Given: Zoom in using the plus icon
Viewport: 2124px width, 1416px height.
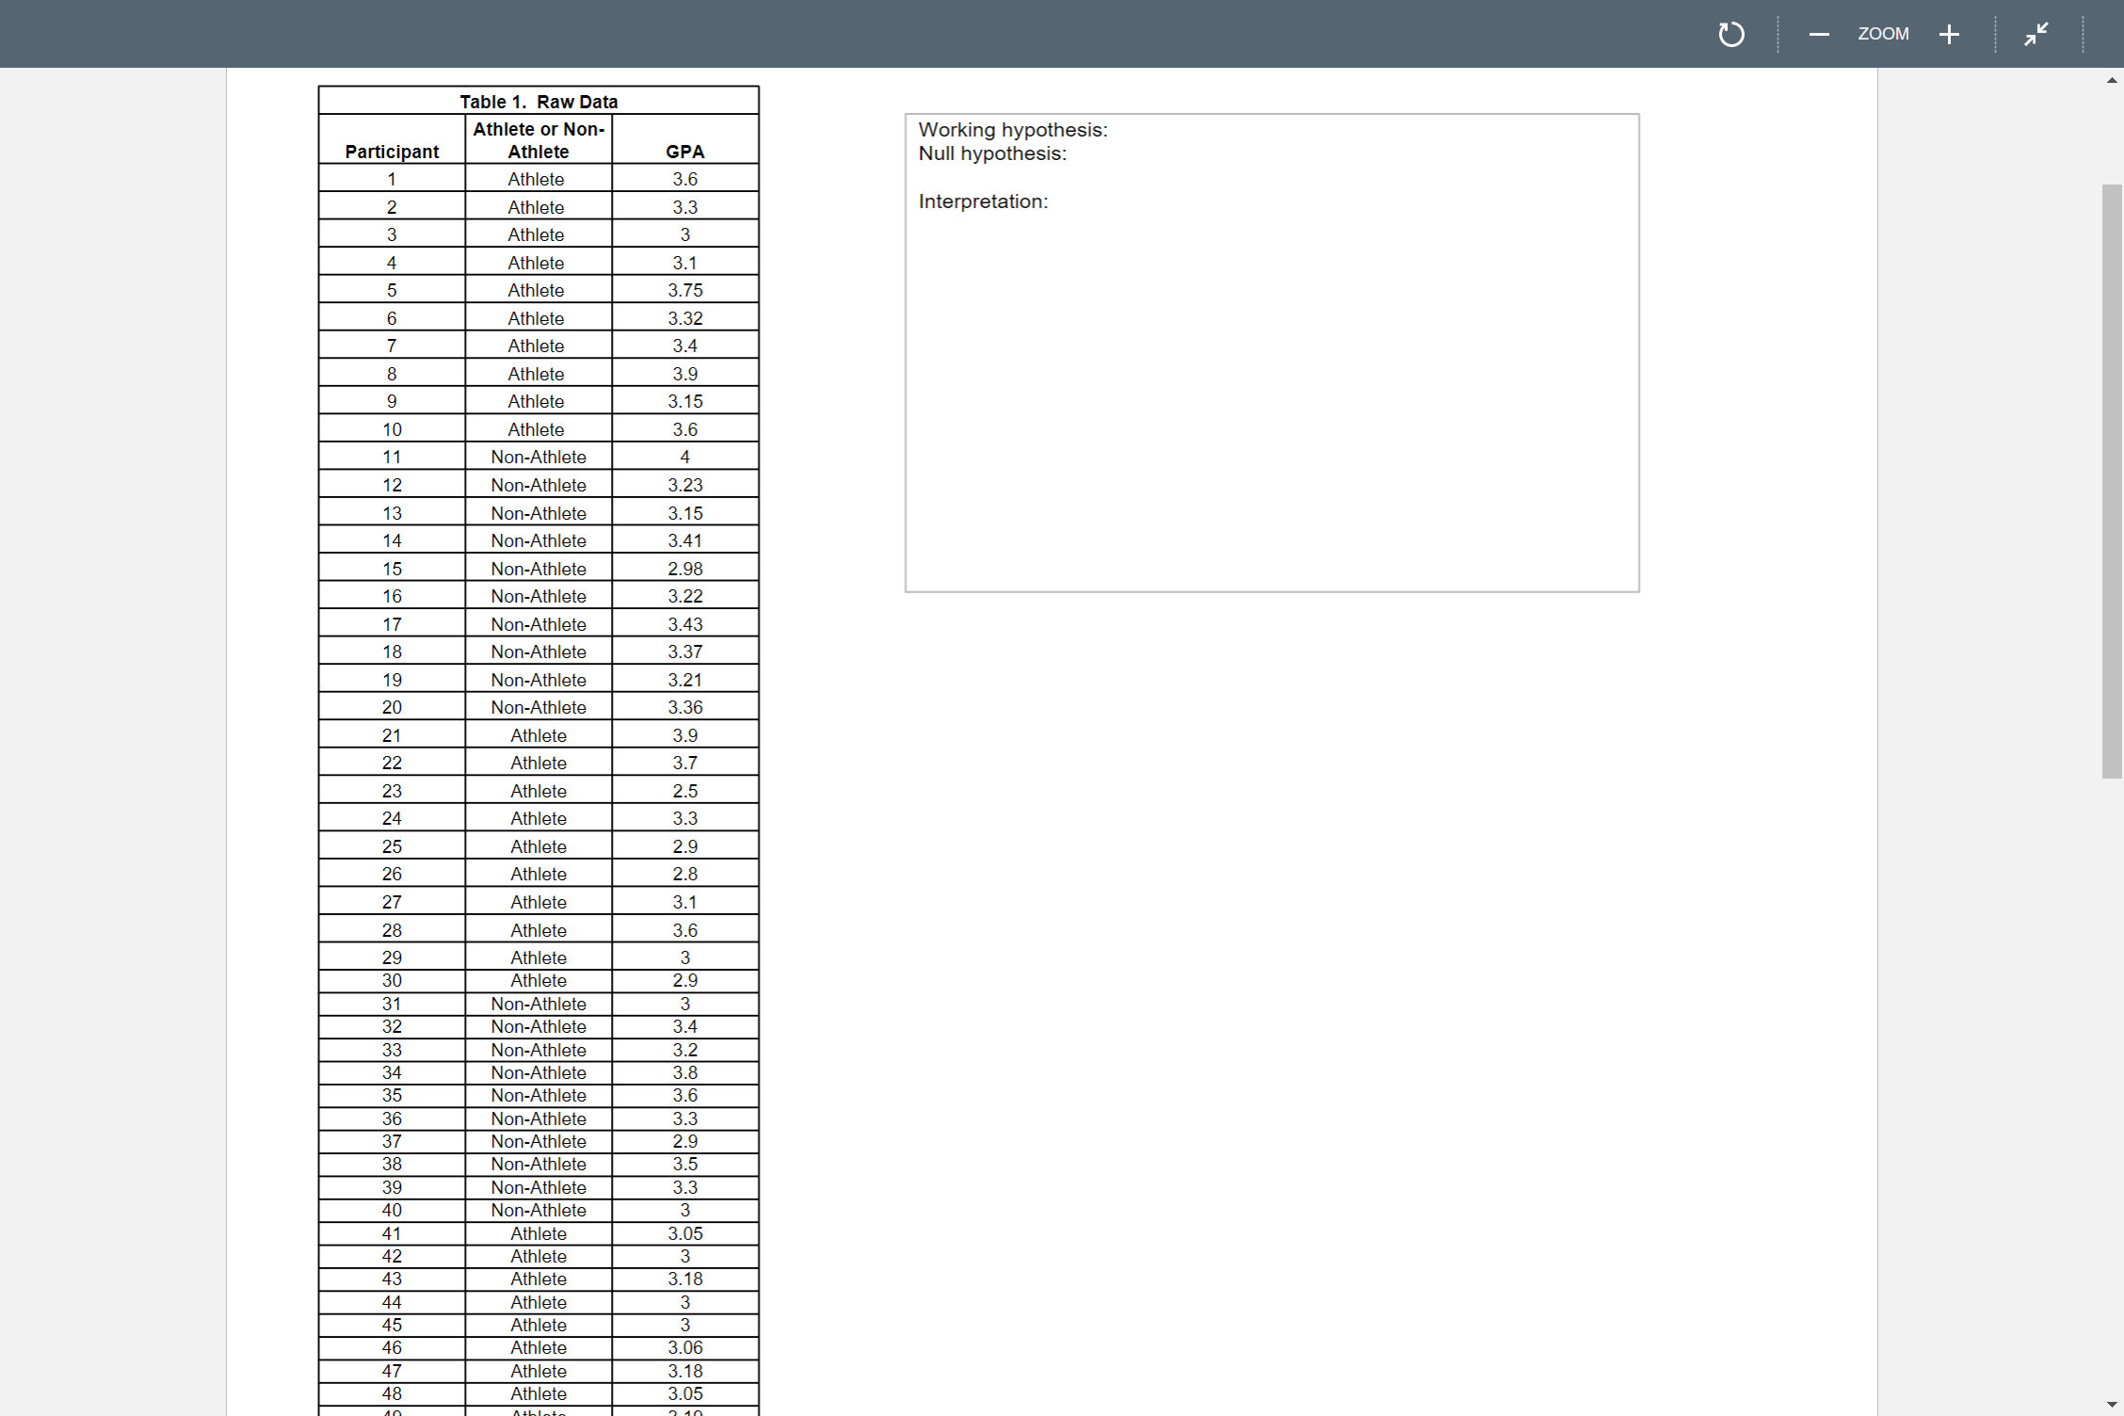Looking at the screenshot, I should (x=1949, y=34).
